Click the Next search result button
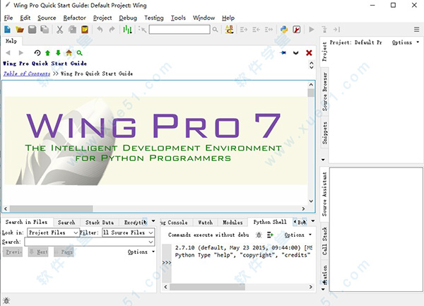424x306 pixels. [38, 252]
